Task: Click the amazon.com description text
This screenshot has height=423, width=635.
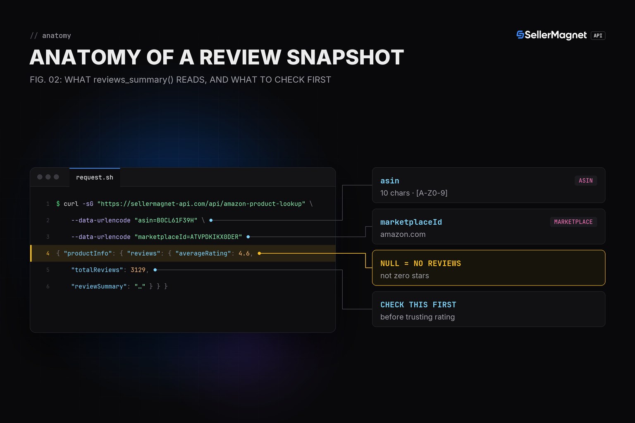Action: pyautogui.click(x=403, y=234)
